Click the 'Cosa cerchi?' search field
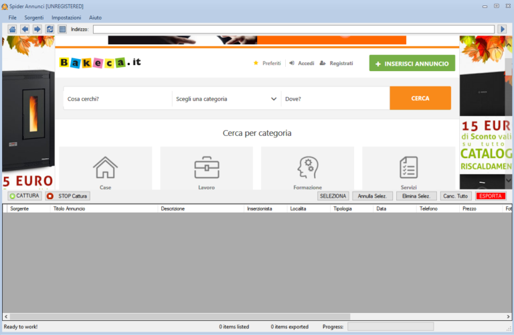The width and height of the screenshot is (514, 335). point(117,98)
